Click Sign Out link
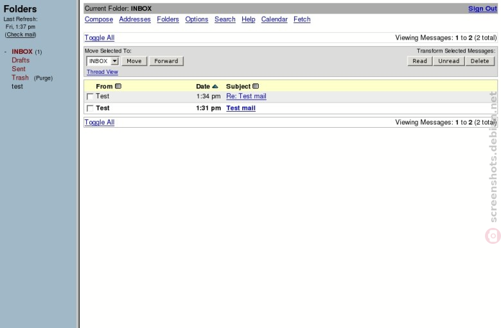Screen dimensions: 501x328 pyautogui.click(x=482, y=8)
